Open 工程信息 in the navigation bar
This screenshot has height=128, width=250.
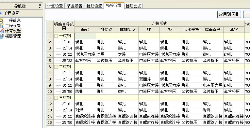click(x=13, y=21)
